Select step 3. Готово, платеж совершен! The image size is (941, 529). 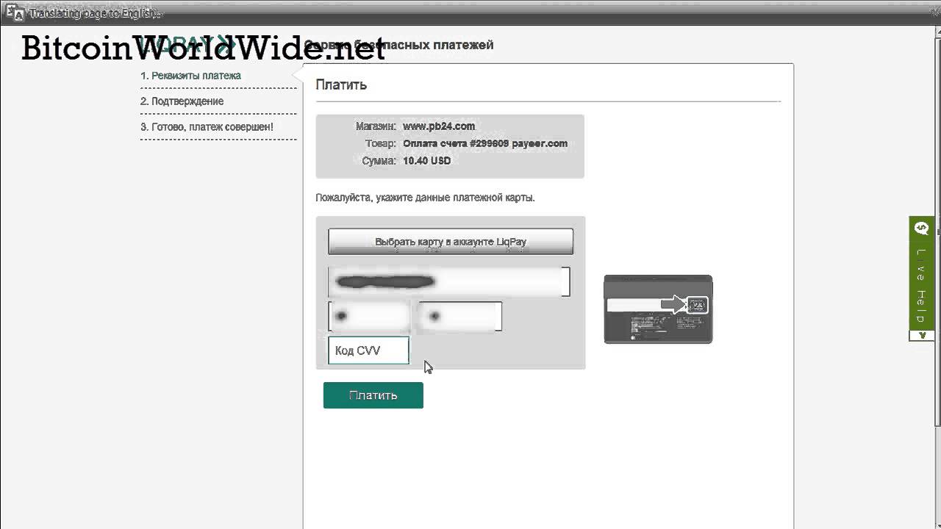[x=207, y=127]
